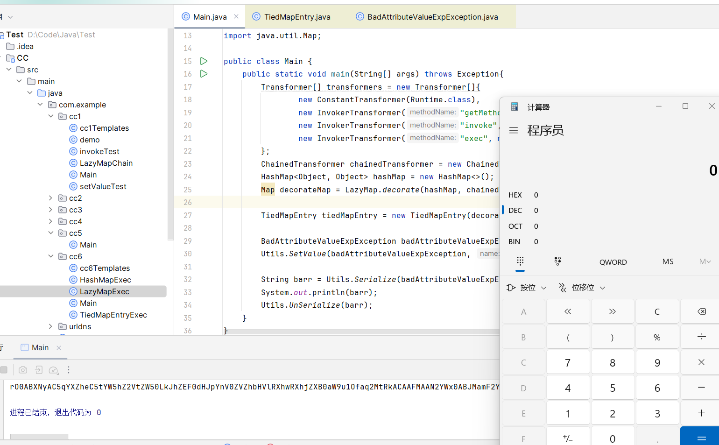Open setValueTest class in tree
This screenshot has height=445, width=719.
103,186
